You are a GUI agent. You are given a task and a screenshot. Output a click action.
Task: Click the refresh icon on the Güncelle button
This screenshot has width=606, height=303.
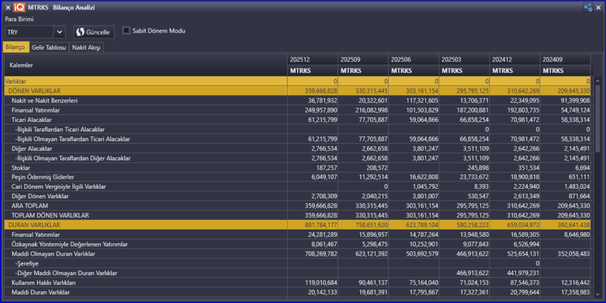pos(80,31)
